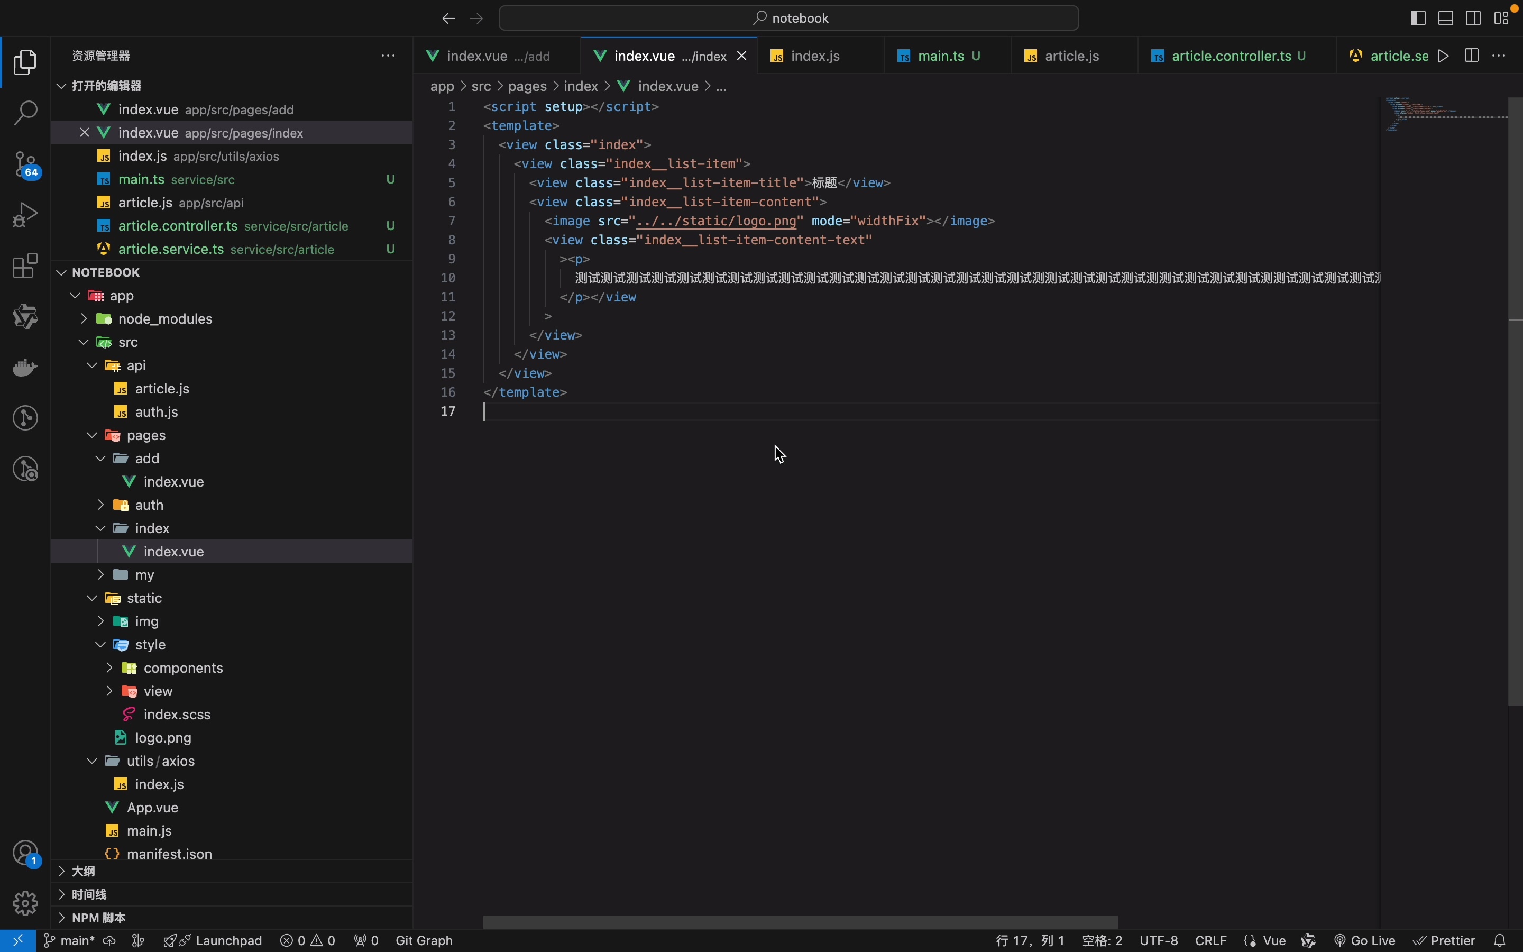Viewport: 1523px width, 952px height.
Task: Open the Search view
Action: [x=25, y=113]
